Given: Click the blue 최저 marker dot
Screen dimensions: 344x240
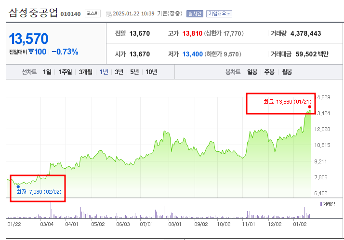Looking at the screenshot, I should coord(18,187).
